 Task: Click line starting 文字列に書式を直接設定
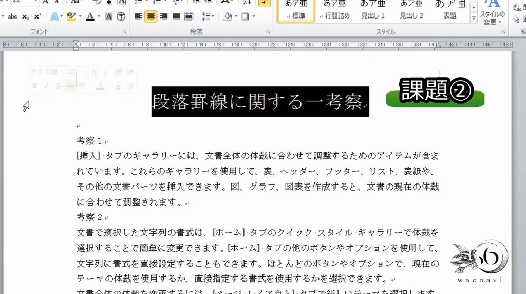tap(258, 264)
